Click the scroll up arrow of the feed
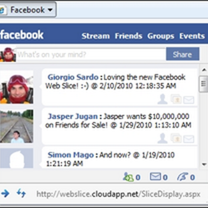Screen dimensions: 208x208 click(x=204, y=70)
